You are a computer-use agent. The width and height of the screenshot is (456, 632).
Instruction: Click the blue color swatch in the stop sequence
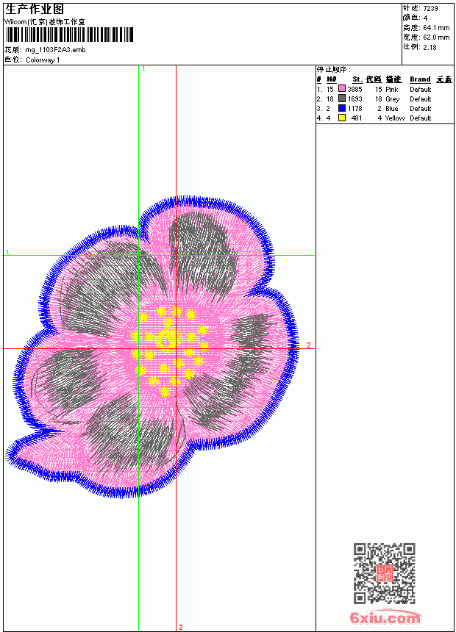pos(342,109)
